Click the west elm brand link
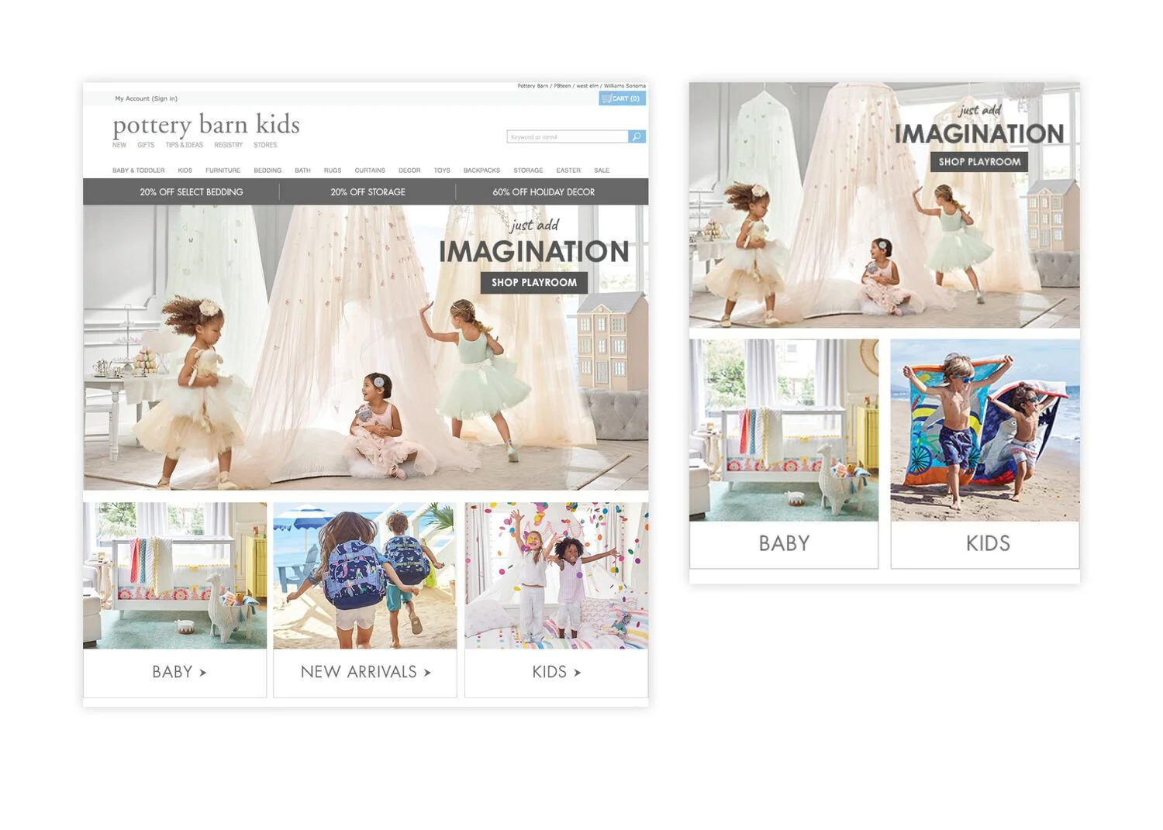The image size is (1163, 830). (587, 86)
